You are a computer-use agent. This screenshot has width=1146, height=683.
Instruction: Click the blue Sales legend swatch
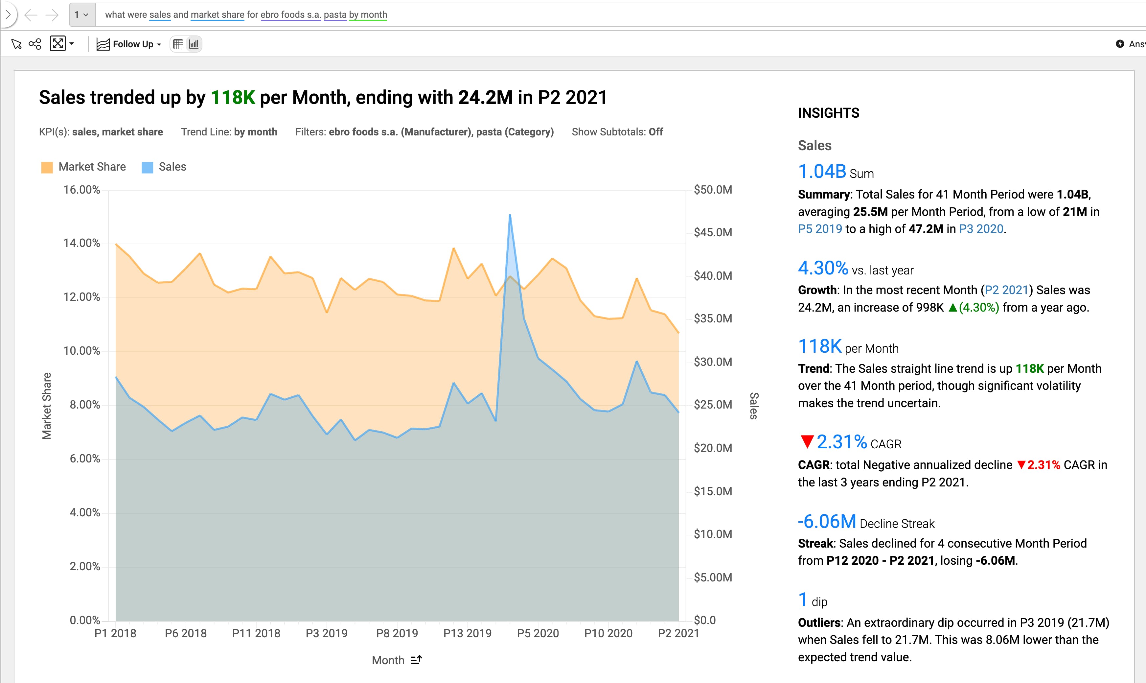(147, 168)
